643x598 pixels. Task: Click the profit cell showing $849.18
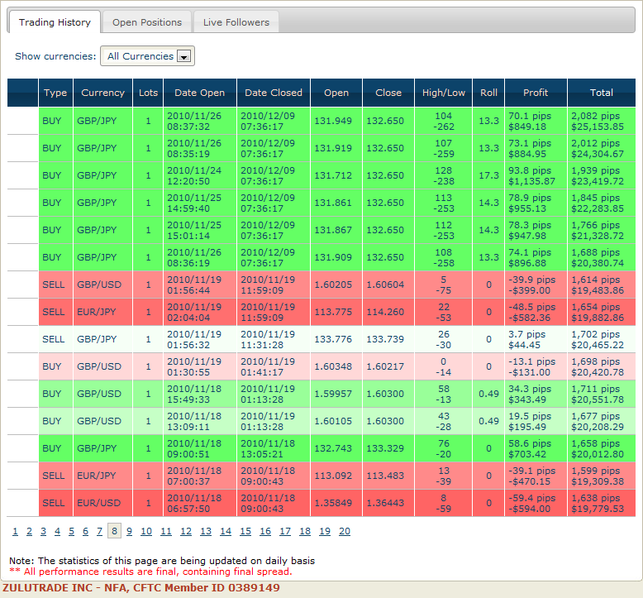(x=536, y=121)
